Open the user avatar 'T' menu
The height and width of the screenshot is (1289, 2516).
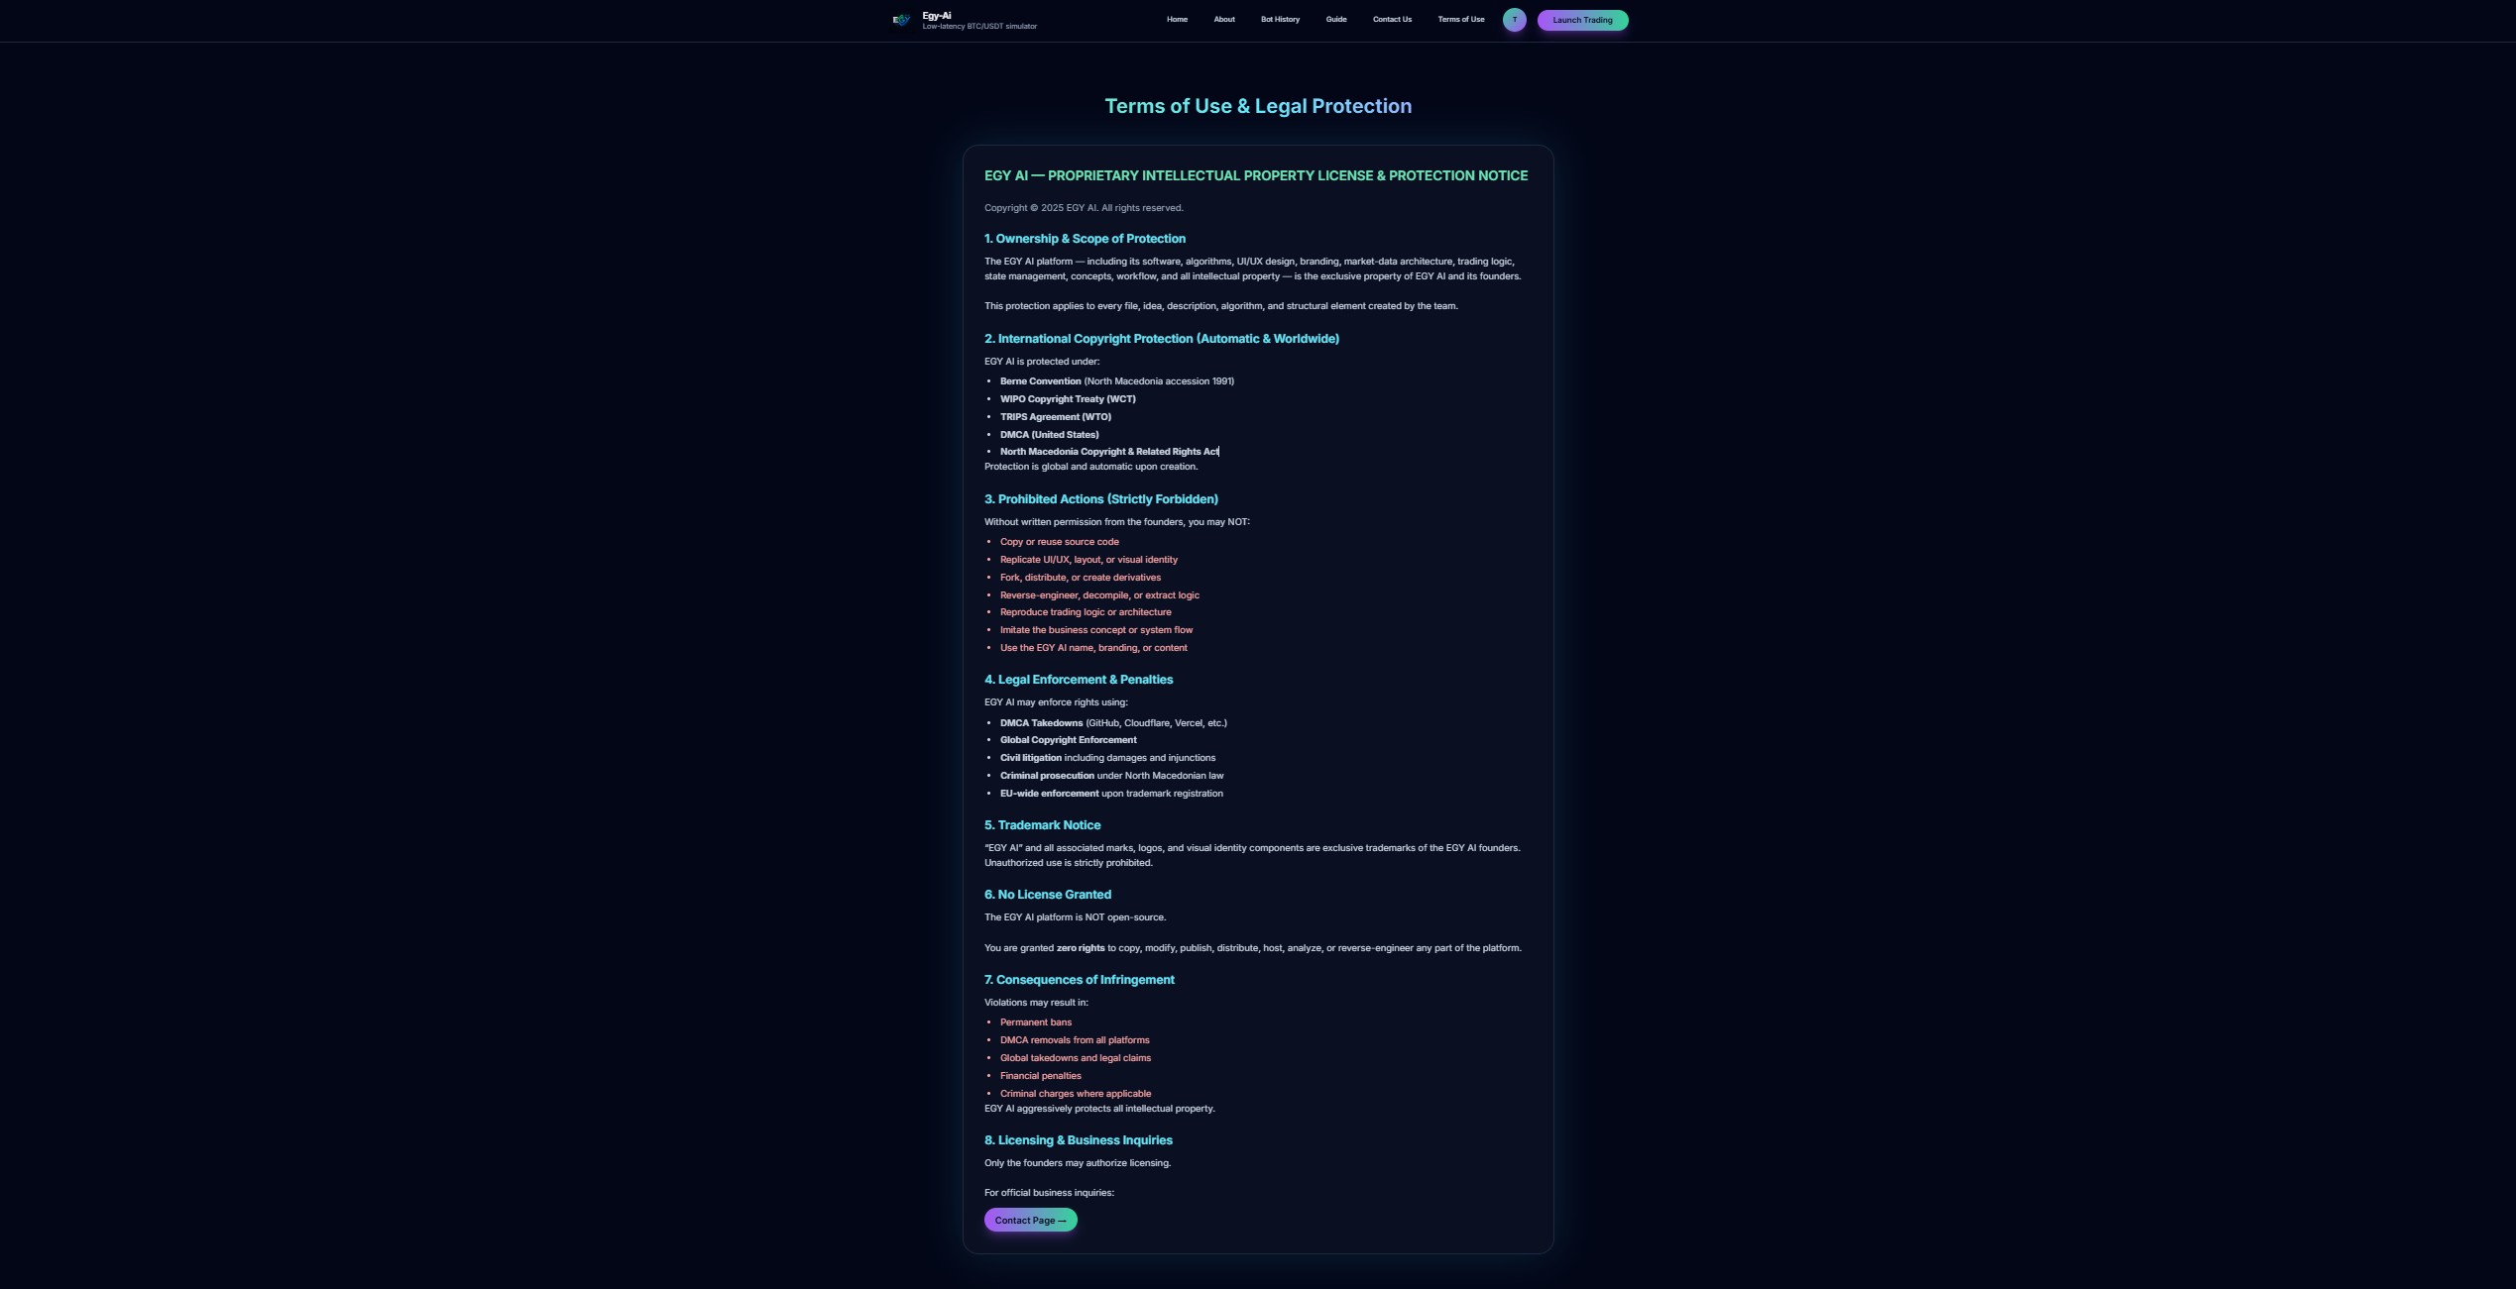(1514, 20)
